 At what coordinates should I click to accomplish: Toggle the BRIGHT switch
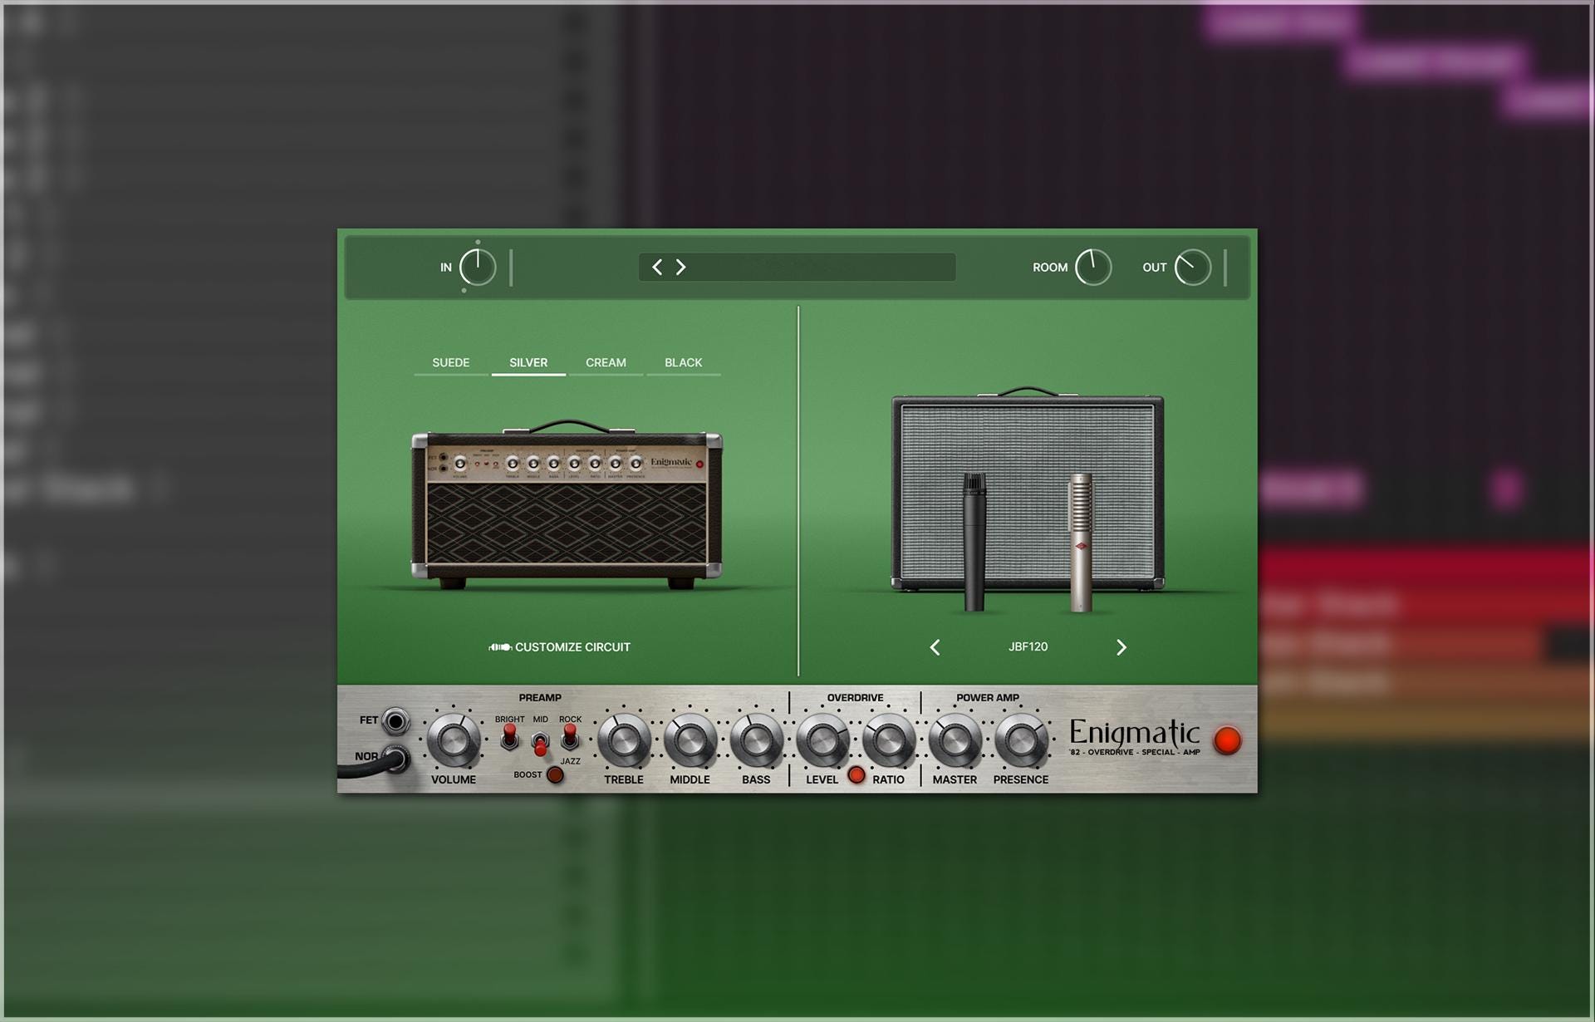pos(509,737)
